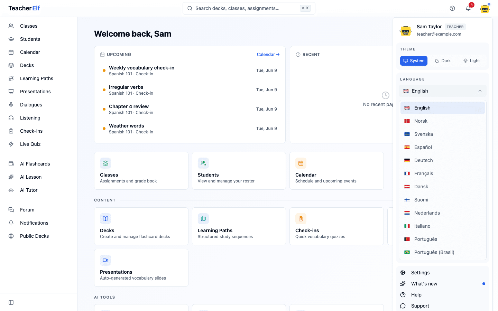Collapse the sidebar panel icon
Viewport: 498px width, 311px height.
[11, 302]
